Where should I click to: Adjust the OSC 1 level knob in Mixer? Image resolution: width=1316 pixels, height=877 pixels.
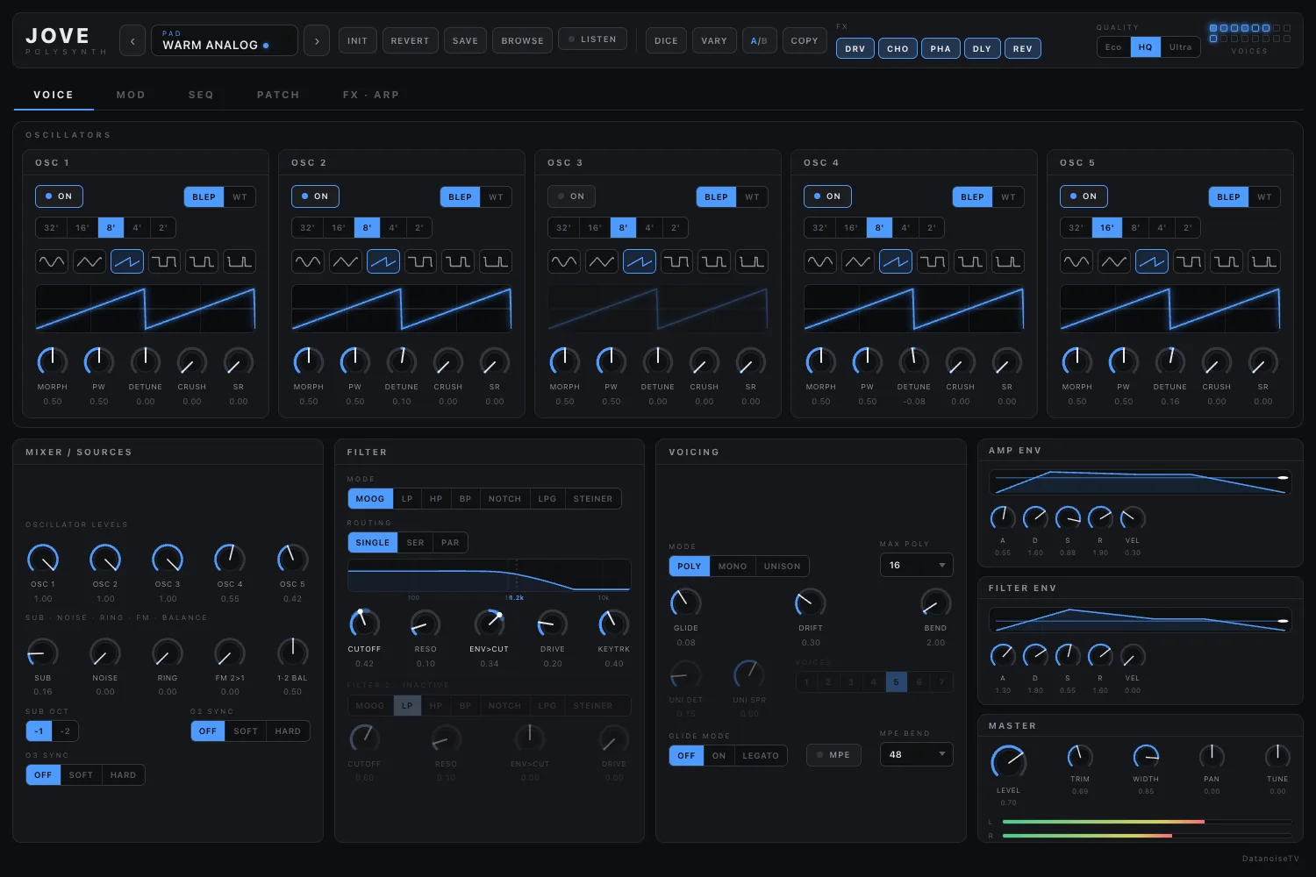[43, 559]
